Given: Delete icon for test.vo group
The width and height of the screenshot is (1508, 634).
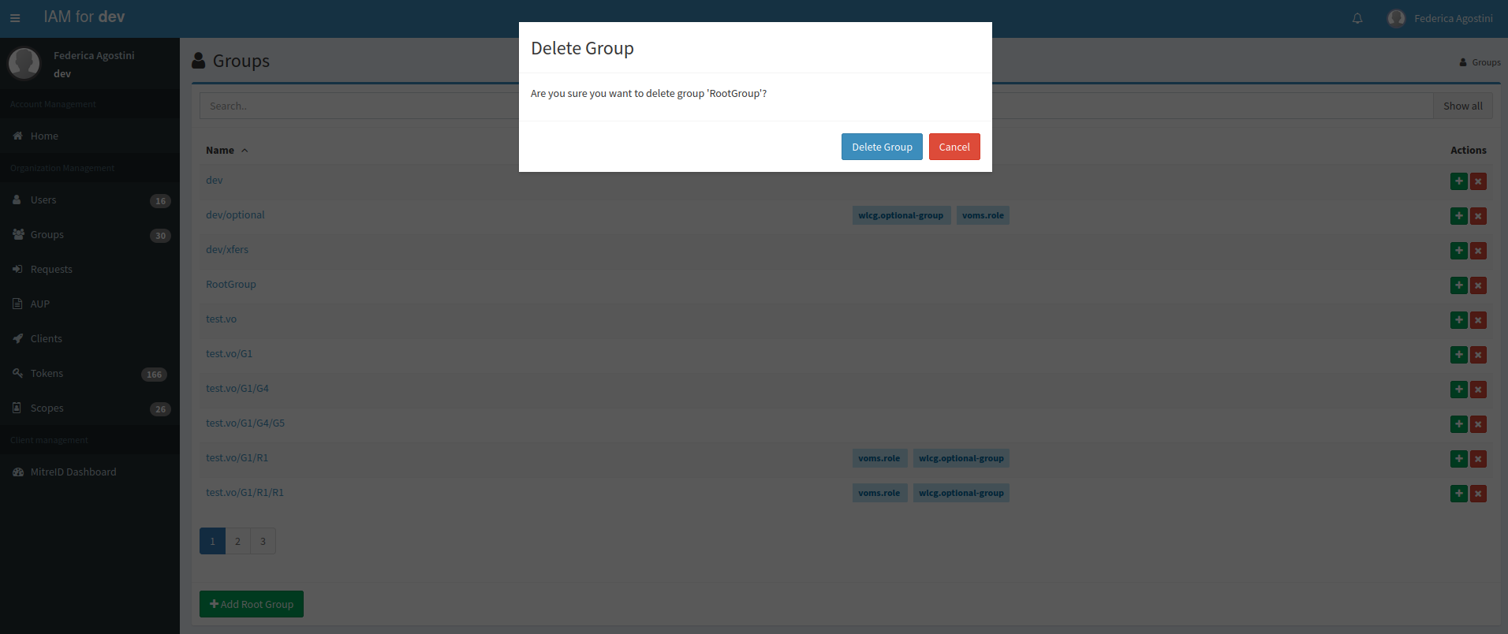Looking at the screenshot, I should (x=1479, y=320).
